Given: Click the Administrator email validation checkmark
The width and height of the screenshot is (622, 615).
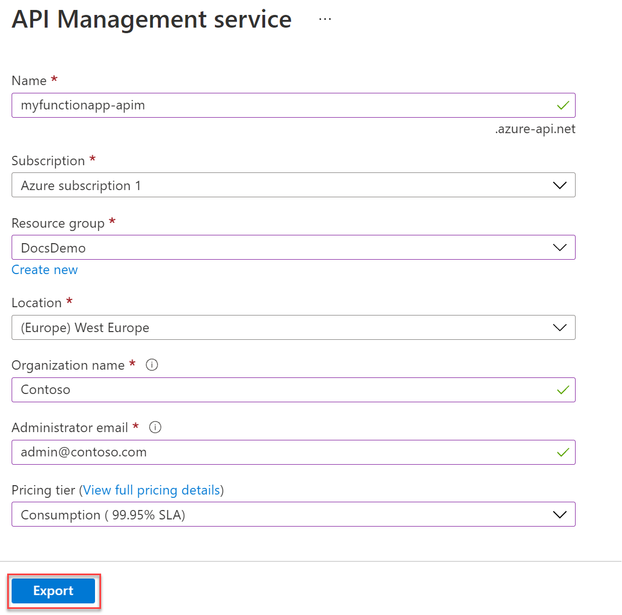Looking at the screenshot, I should coord(563,453).
